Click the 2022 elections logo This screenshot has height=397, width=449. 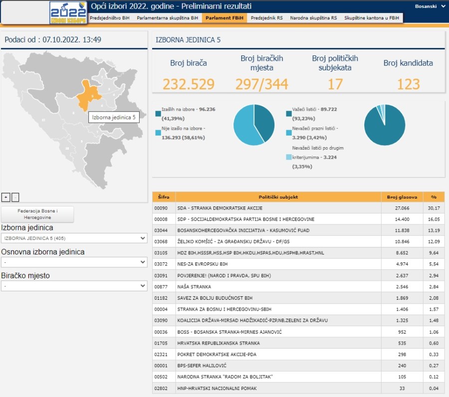point(68,12)
